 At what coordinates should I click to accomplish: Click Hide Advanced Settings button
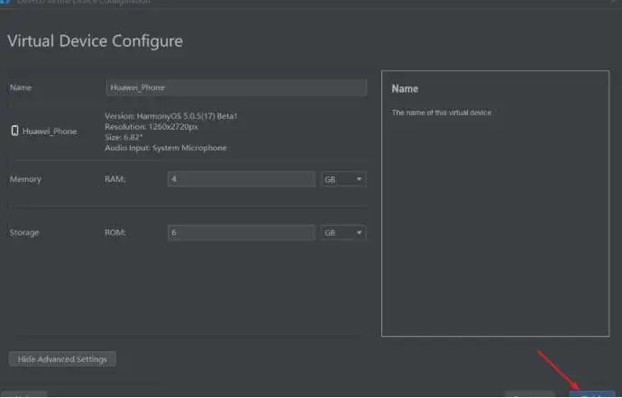tap(62, 359)
